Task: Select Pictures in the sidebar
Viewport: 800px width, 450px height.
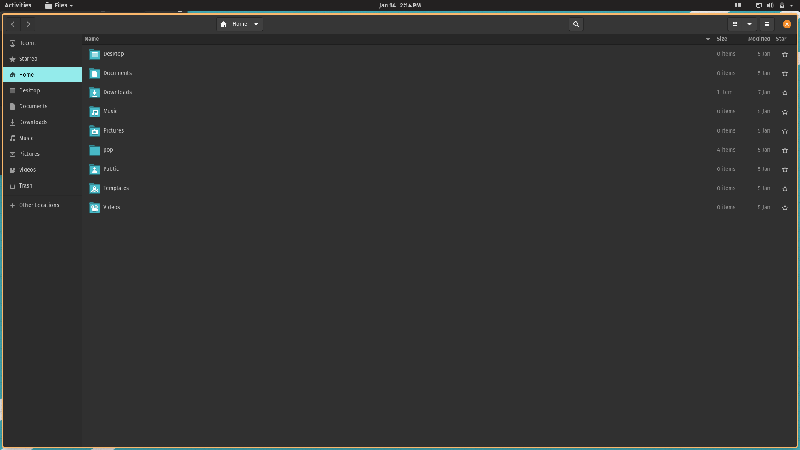Action: [42, 154]
